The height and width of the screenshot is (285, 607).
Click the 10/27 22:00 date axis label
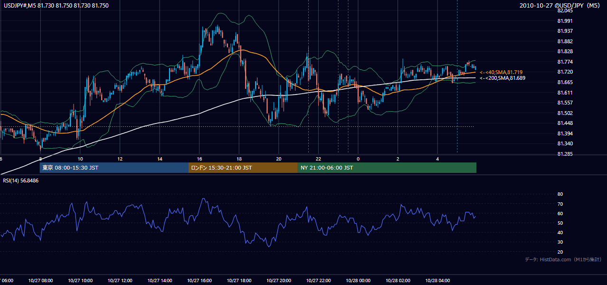pos(318,281)
